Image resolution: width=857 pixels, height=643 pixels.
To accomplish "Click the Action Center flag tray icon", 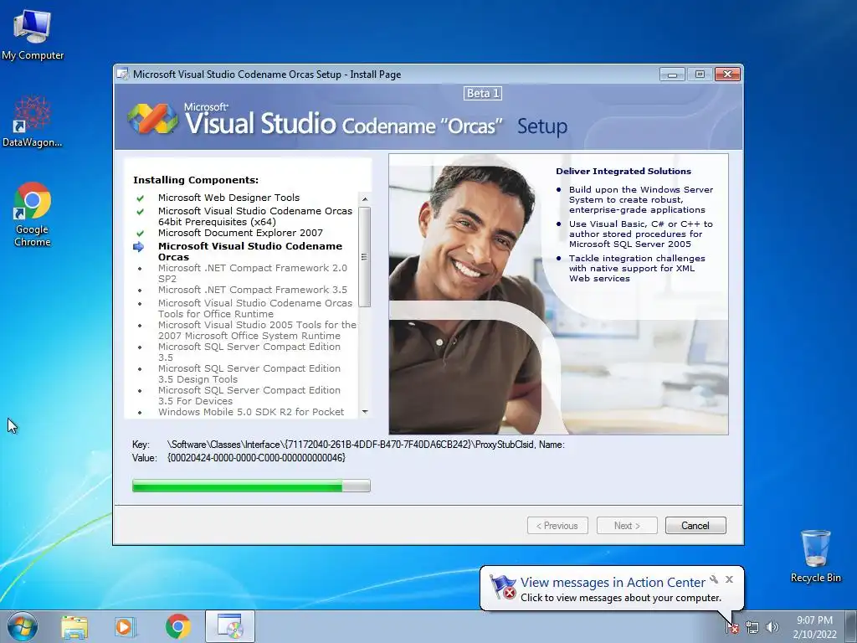I will (x=732, y=627).
